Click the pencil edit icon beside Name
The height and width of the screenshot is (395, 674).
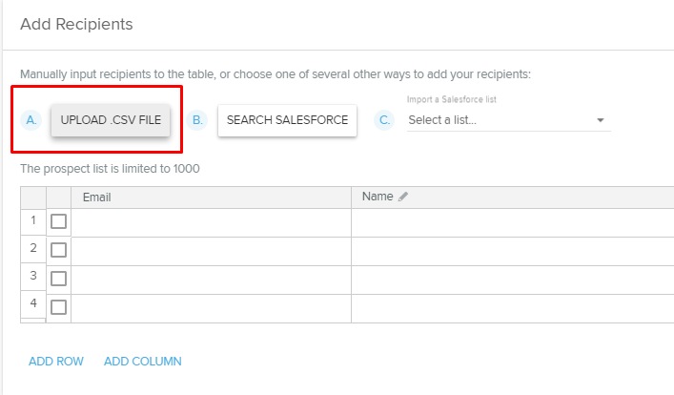(403, 197)
